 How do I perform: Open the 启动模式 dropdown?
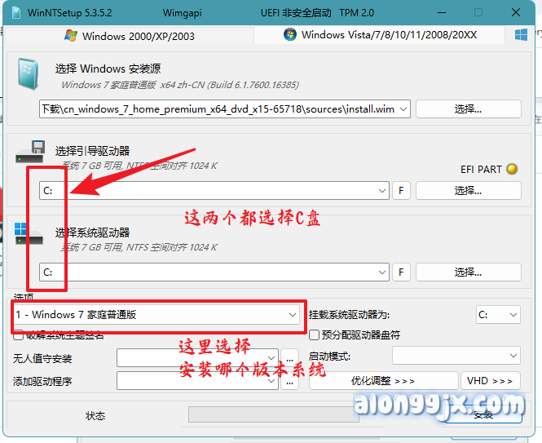(x=456, y=356)
